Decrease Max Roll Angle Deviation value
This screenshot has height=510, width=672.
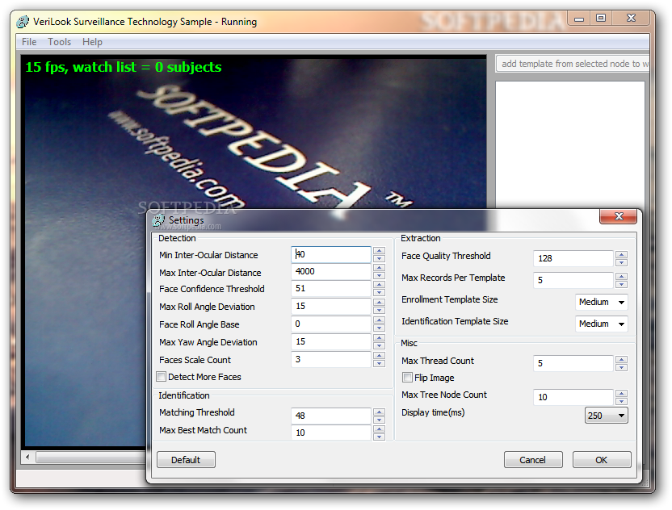(379, 310)
